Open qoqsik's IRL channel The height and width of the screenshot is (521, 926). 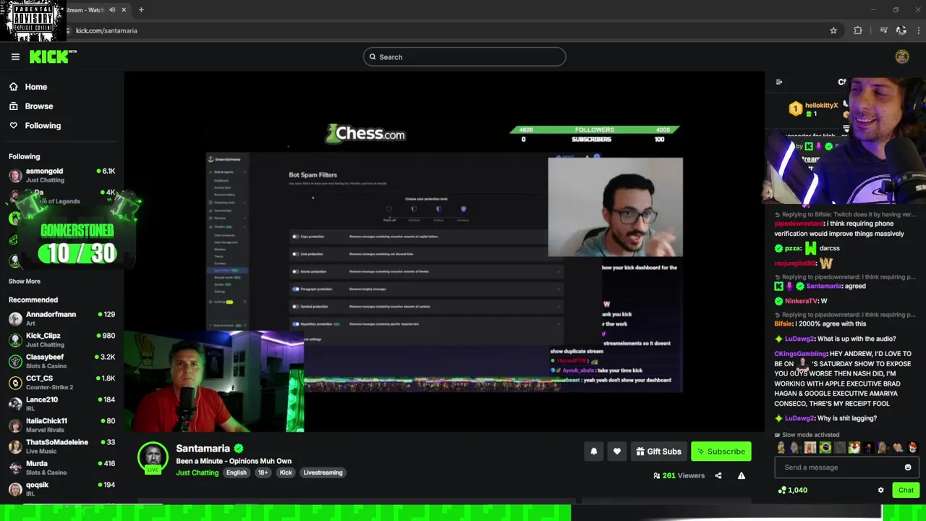pyautogui.click(x=61, y=488)
